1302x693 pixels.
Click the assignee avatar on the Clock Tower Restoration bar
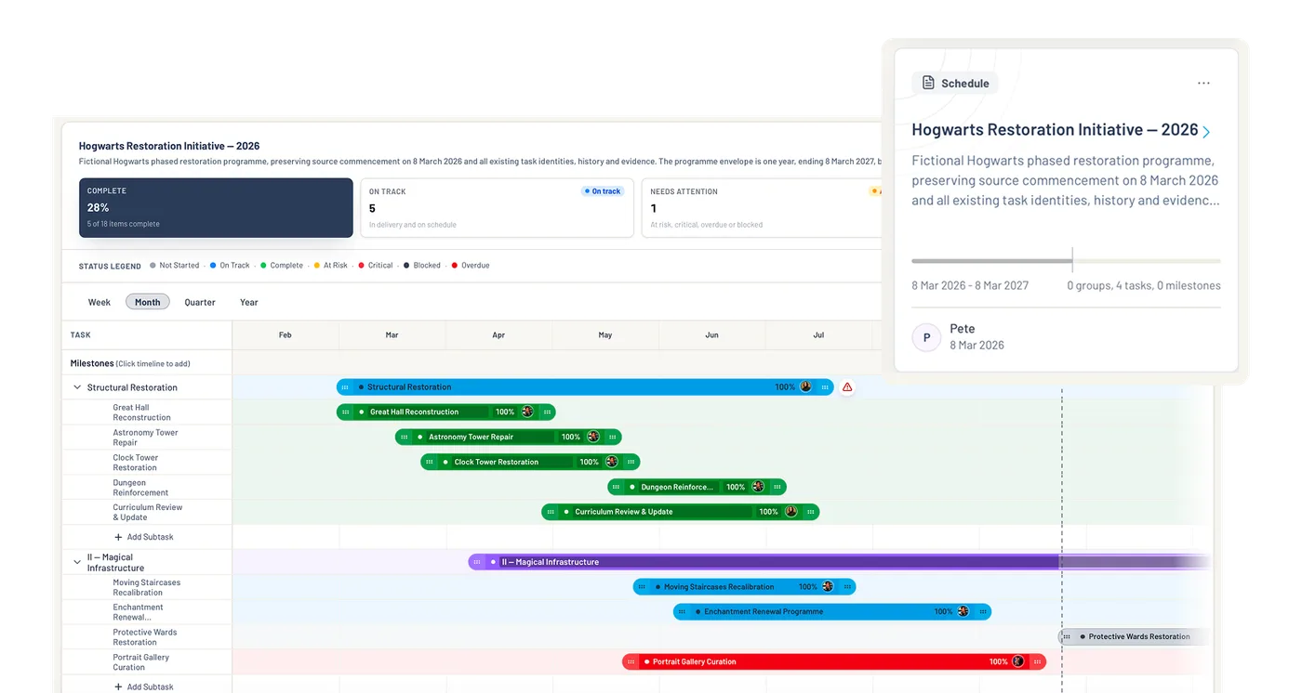(611, 462)
